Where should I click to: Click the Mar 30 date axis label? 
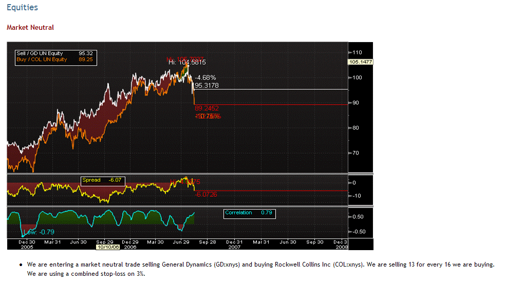pyautogui.click(x=155, y=242)
